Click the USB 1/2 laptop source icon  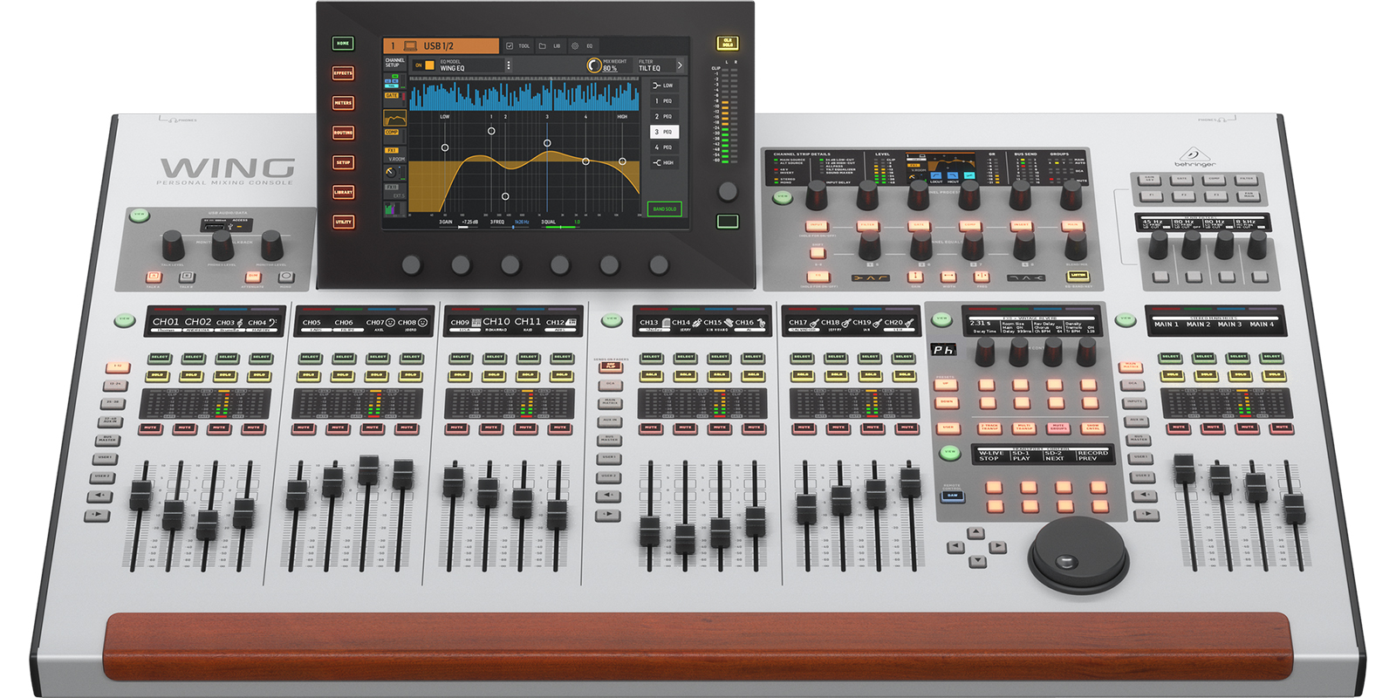(x=410, y=45)
